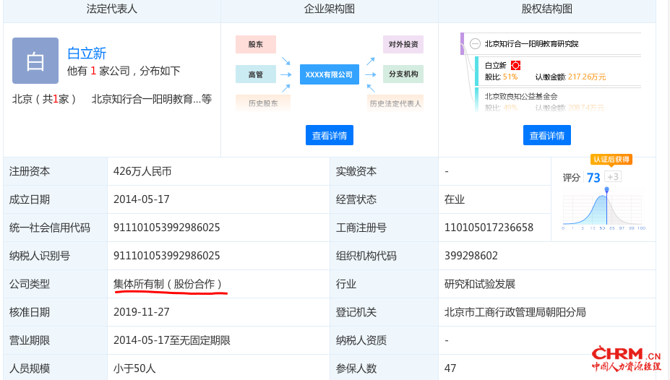670x380 pixels.
Task: Click the 217.26万元 subscribed amount
Action: click(587, 77)
